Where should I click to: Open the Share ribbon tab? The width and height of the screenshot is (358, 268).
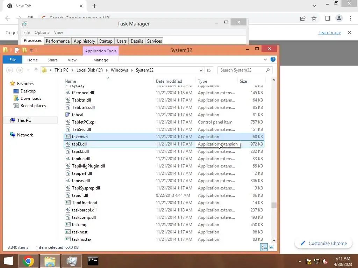pos(52,60)
